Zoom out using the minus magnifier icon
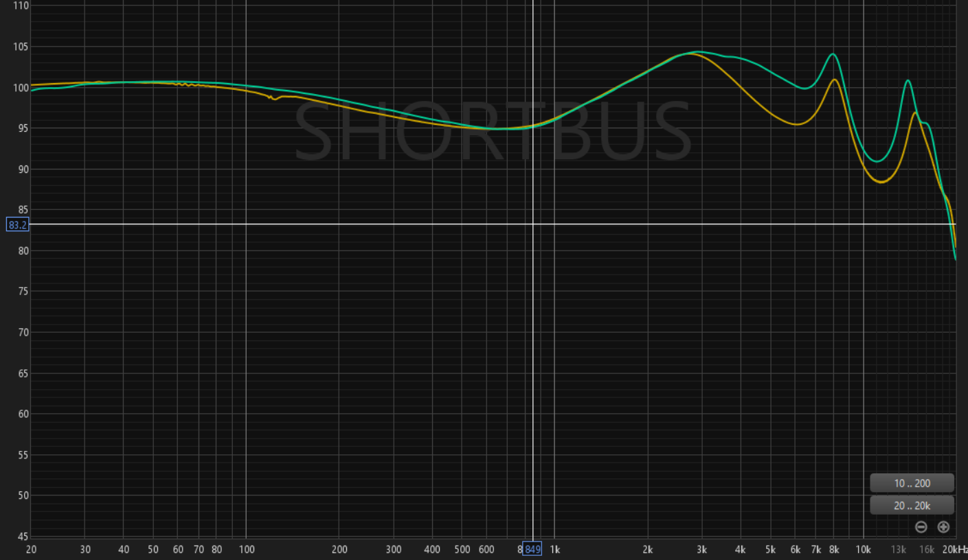This screenshot has width=968, height=560. tap(921, 527)
